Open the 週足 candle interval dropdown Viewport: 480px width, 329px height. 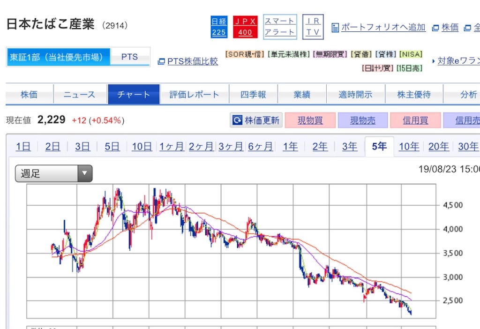coord(53,173)
